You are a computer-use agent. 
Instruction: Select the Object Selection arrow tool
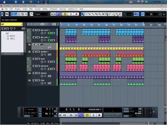(x=82, y=14)
